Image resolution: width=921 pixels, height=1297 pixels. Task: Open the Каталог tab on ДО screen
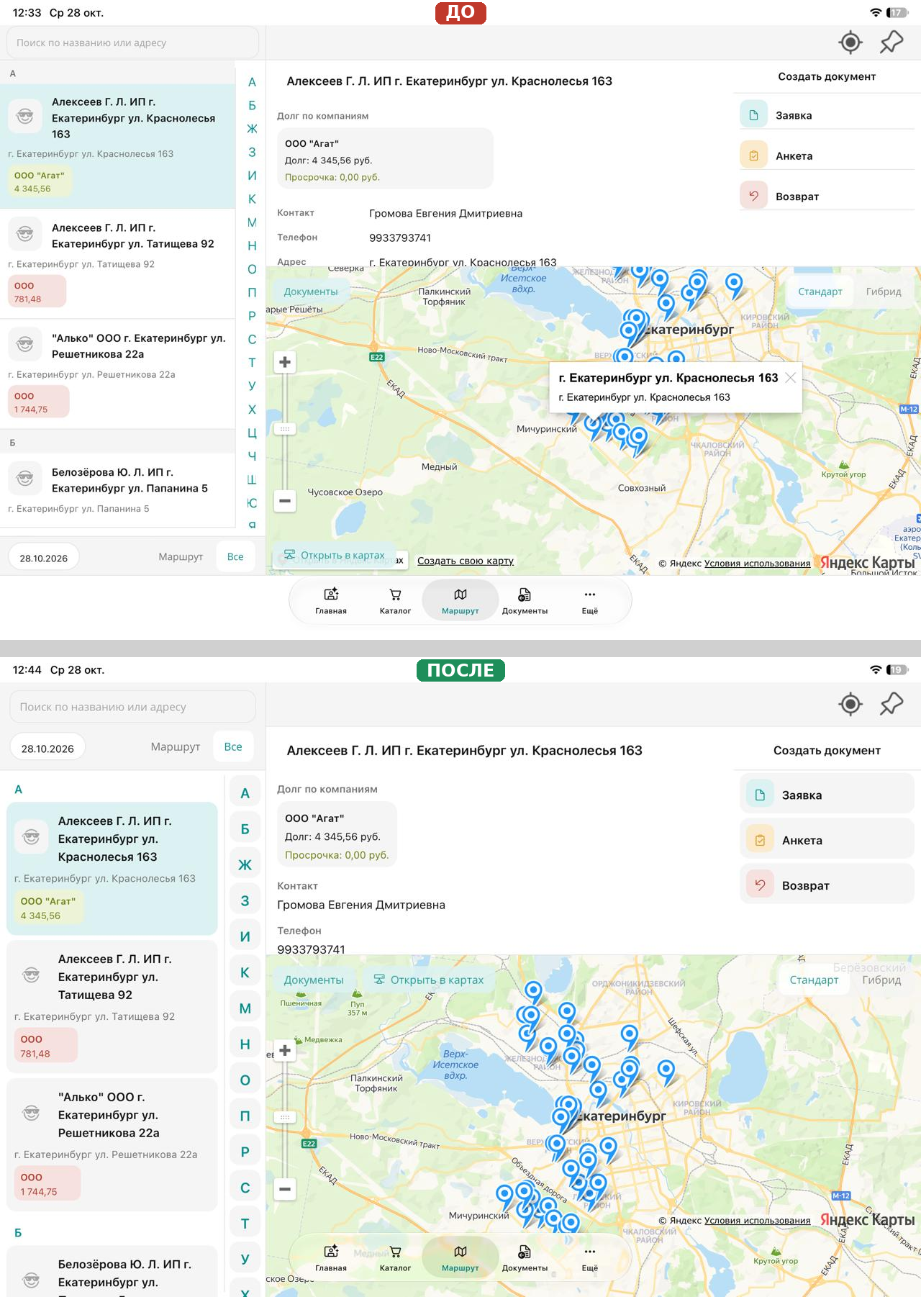click(x=395, y=600)
